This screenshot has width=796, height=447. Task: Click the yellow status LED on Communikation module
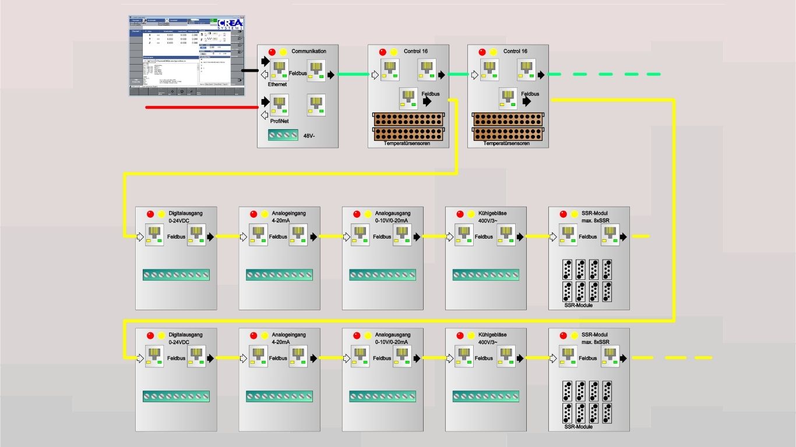[283, 52]
